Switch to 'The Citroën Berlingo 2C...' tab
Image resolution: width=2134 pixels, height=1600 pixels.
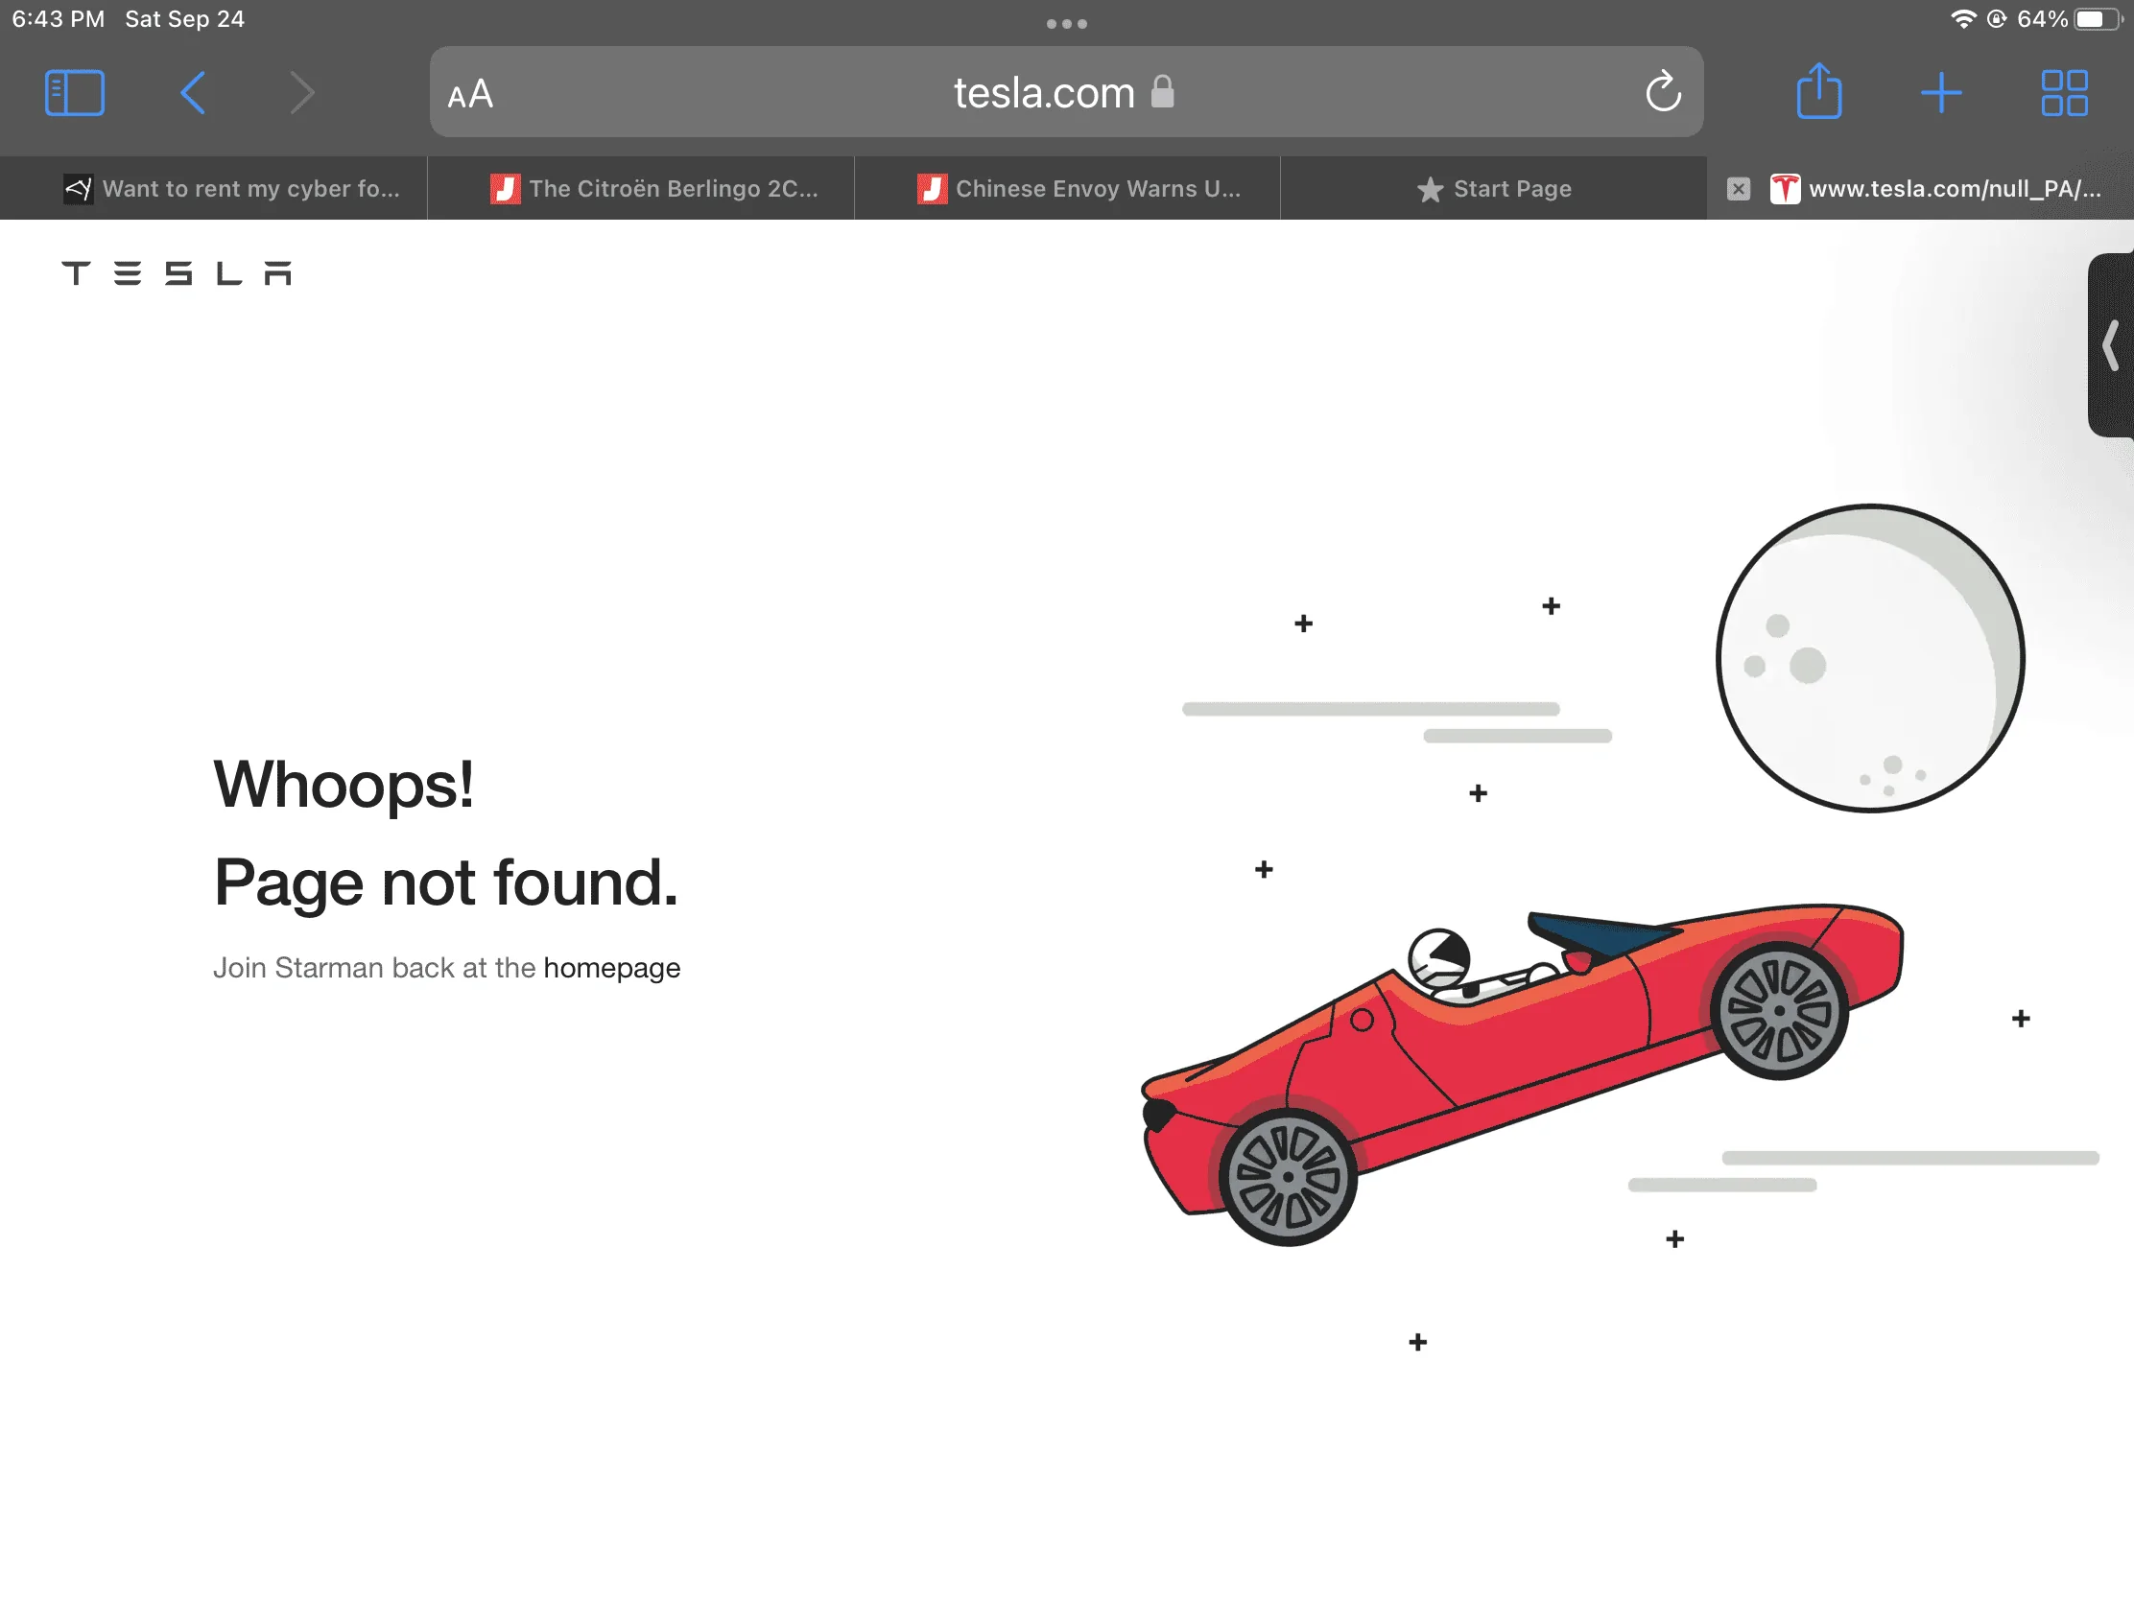[x=641, y=189]
